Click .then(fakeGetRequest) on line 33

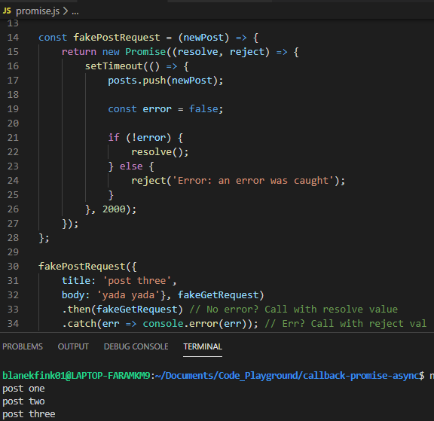pyautogui.click(x=122, y=310)
